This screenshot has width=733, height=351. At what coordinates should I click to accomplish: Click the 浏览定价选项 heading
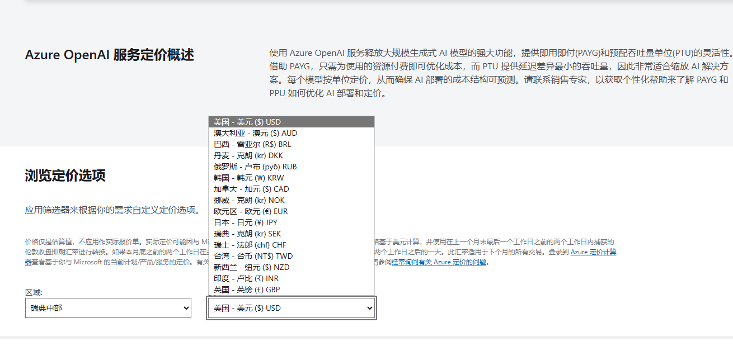click(65, 175)
